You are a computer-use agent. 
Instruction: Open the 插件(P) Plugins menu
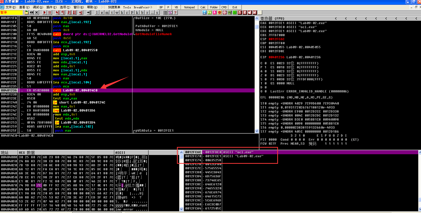click(52, 7)
